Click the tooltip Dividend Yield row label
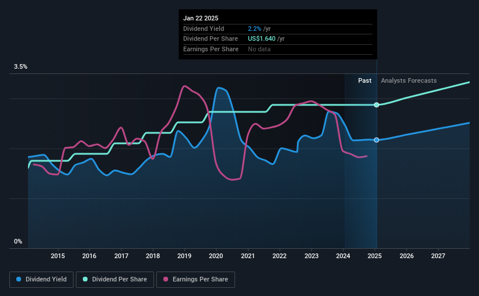This screenshot has height=296, width=479. [204, 29]
